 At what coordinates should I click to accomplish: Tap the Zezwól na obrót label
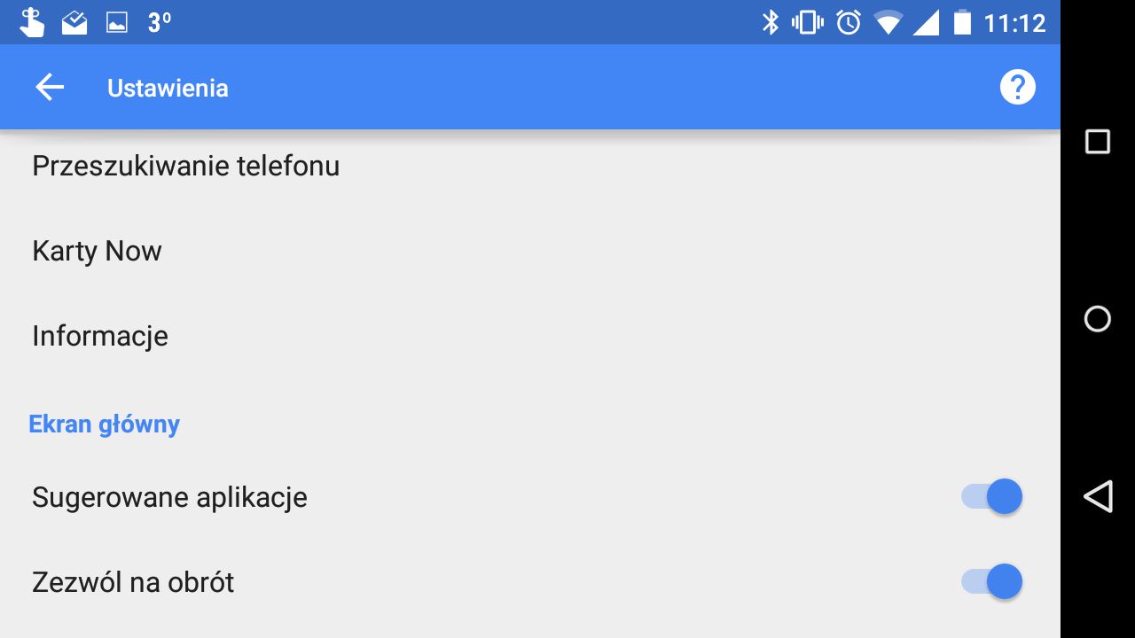[133, 582]
